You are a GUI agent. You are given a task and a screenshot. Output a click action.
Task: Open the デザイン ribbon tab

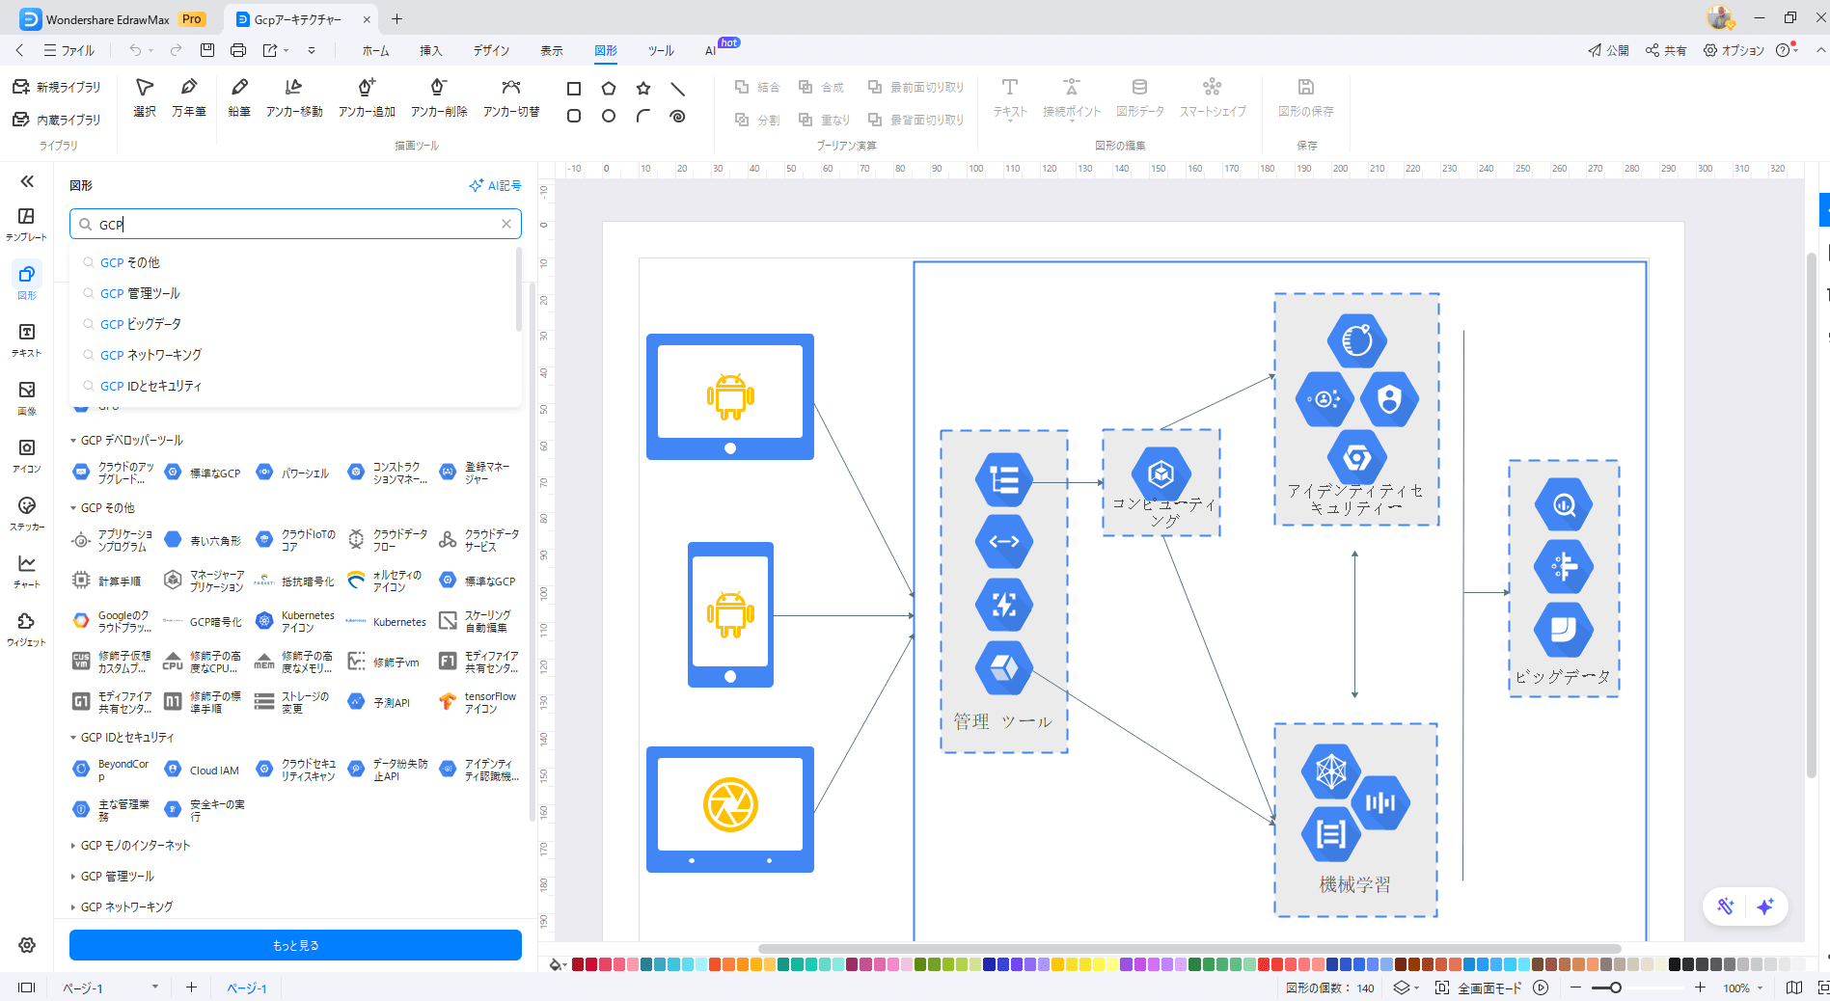[x=491, y=50]
